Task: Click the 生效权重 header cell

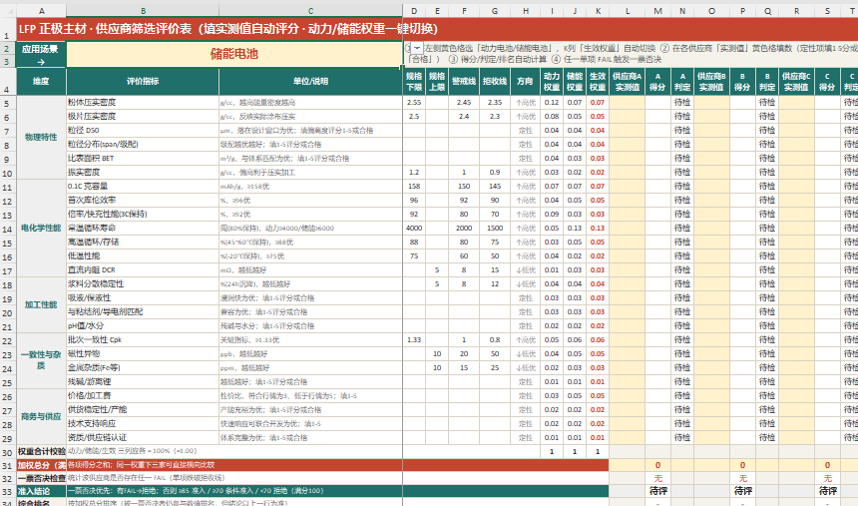Action: click(598, 82)
